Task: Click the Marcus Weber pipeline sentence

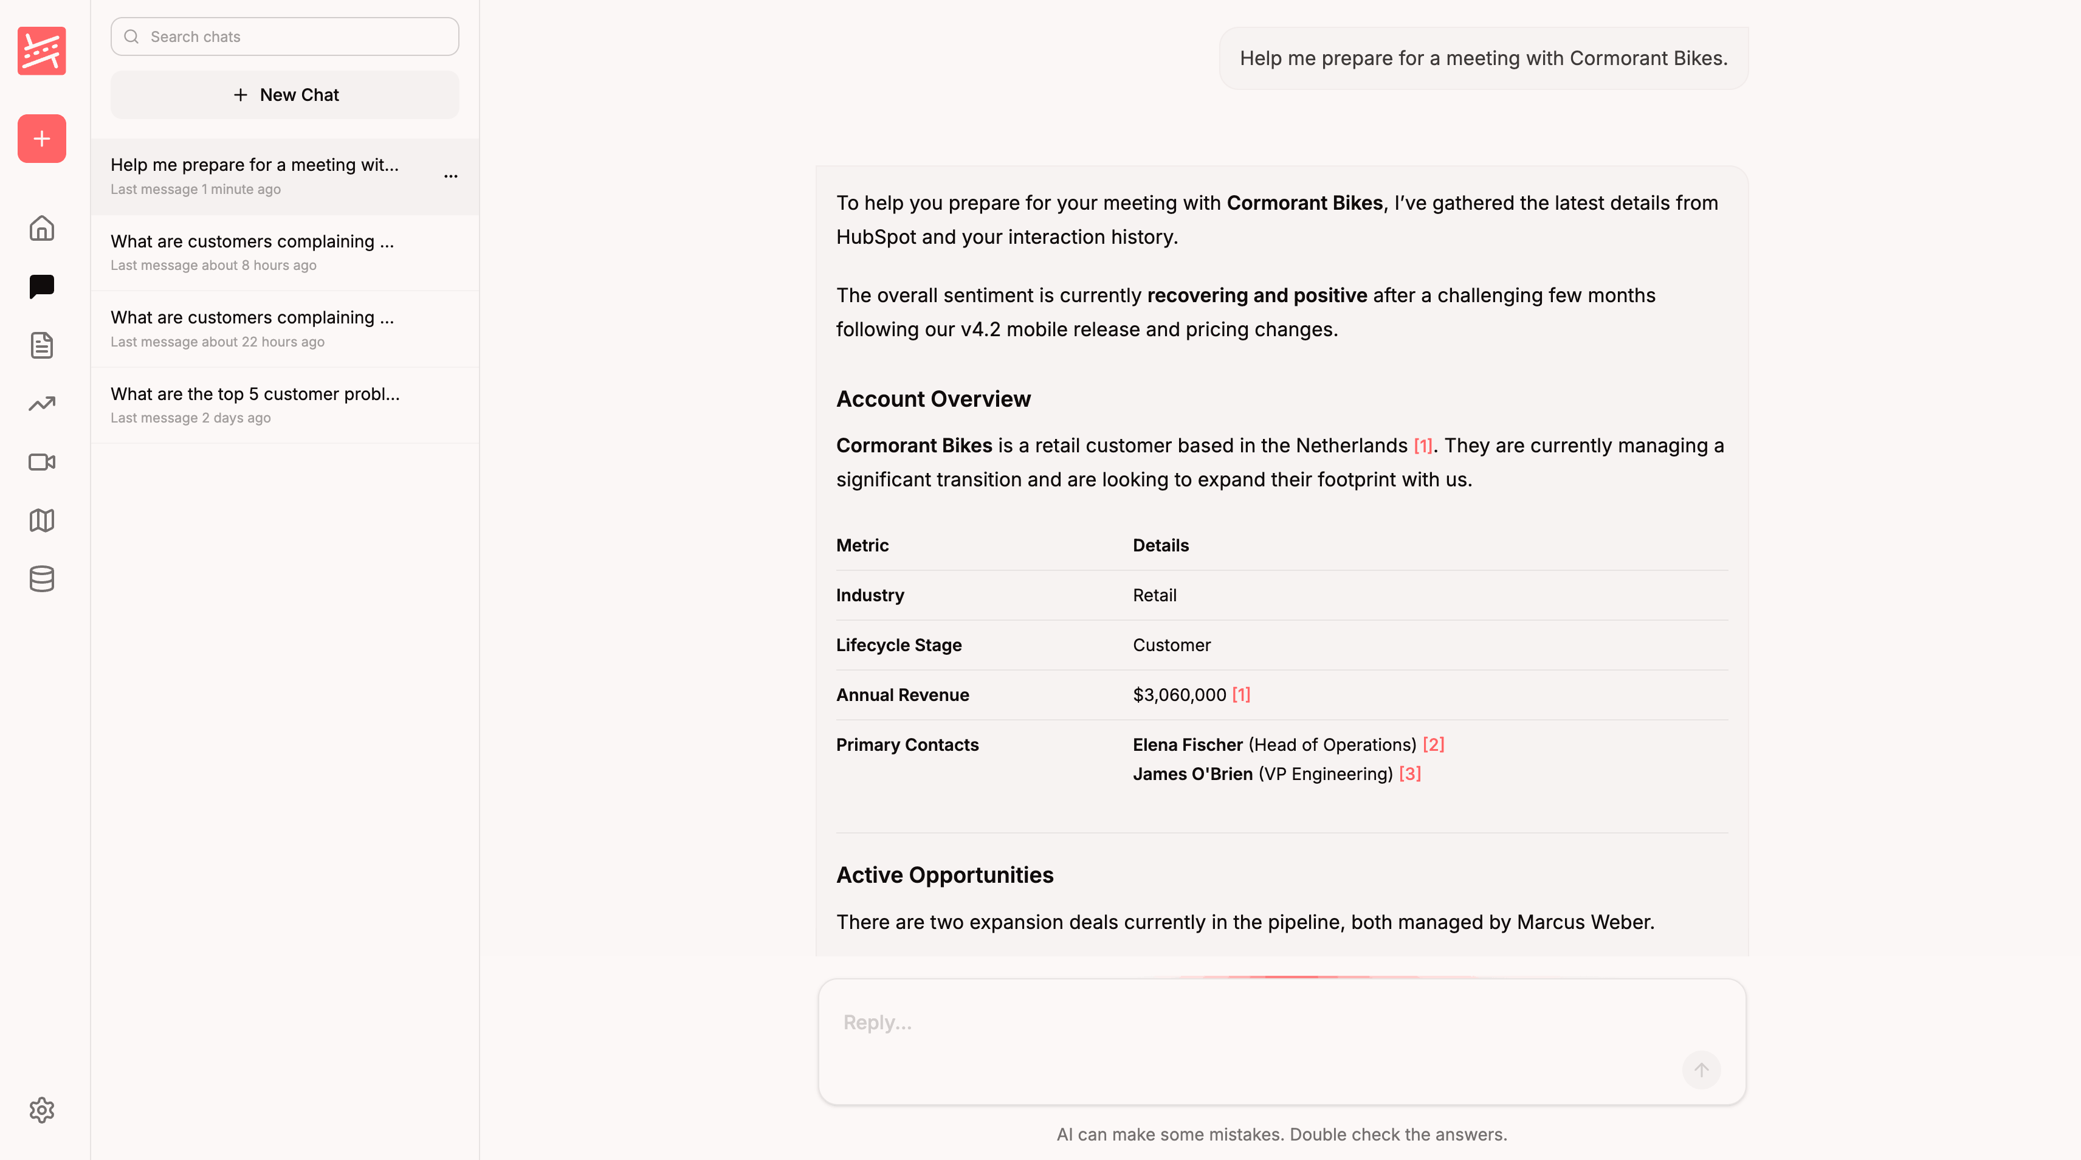Action: click(1245, 922)
